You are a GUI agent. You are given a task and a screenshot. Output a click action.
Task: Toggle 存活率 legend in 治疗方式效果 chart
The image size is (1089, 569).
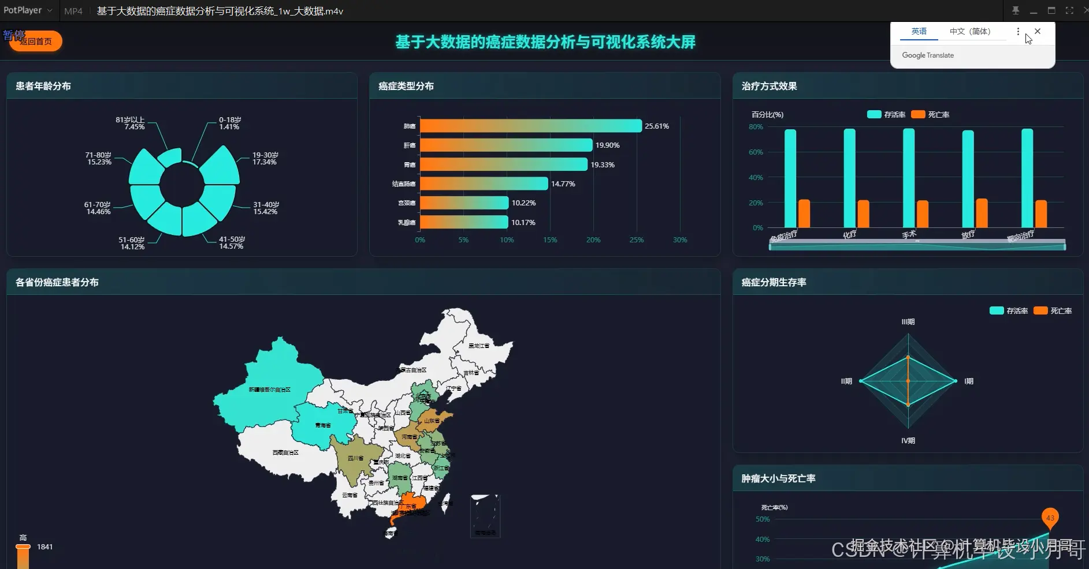coord(887,114)
